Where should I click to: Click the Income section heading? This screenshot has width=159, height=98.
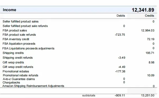(10, 10)
